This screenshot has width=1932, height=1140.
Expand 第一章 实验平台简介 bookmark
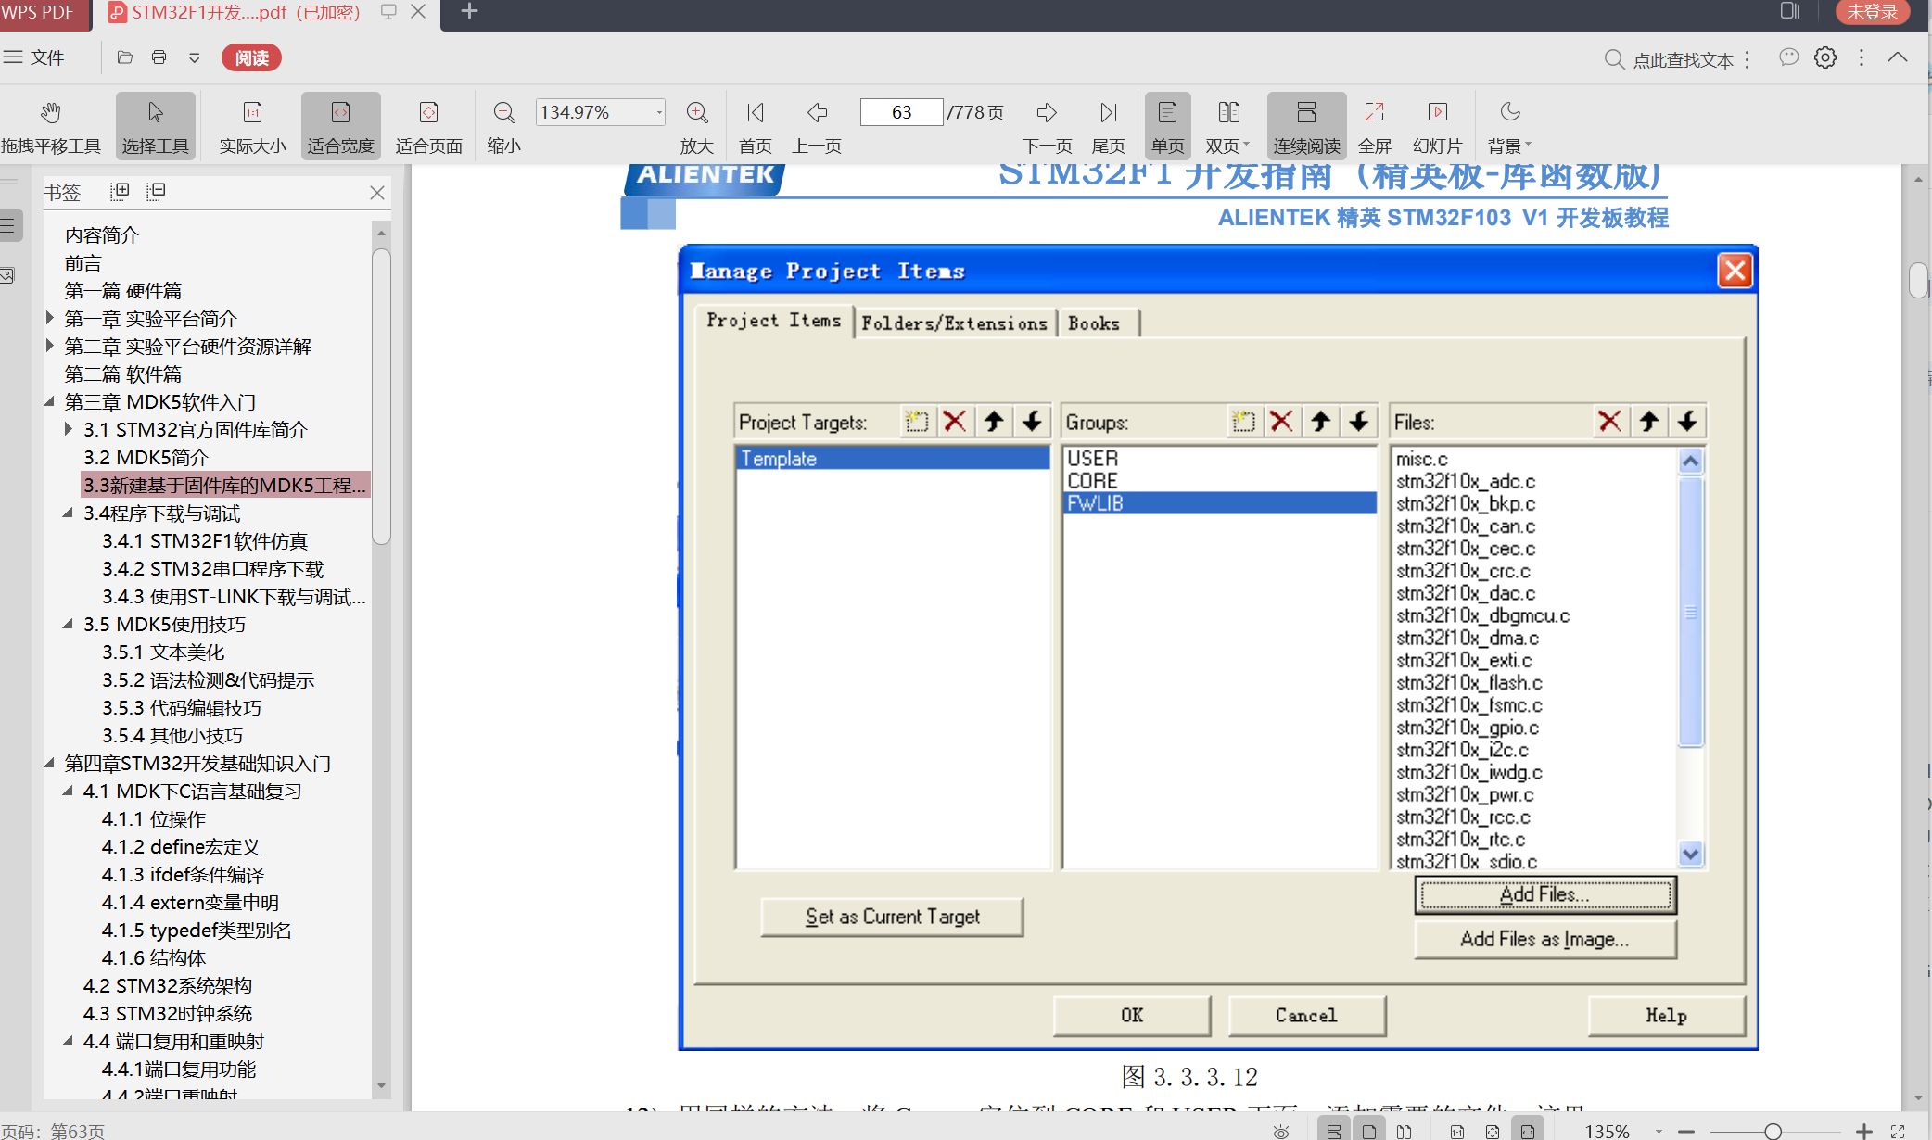[50, 318]
